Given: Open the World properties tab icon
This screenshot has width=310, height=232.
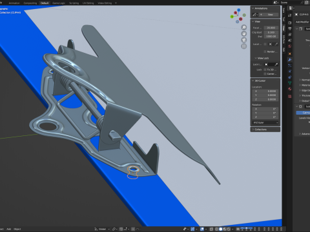Looking at the screenshot, I should (290, 46).
